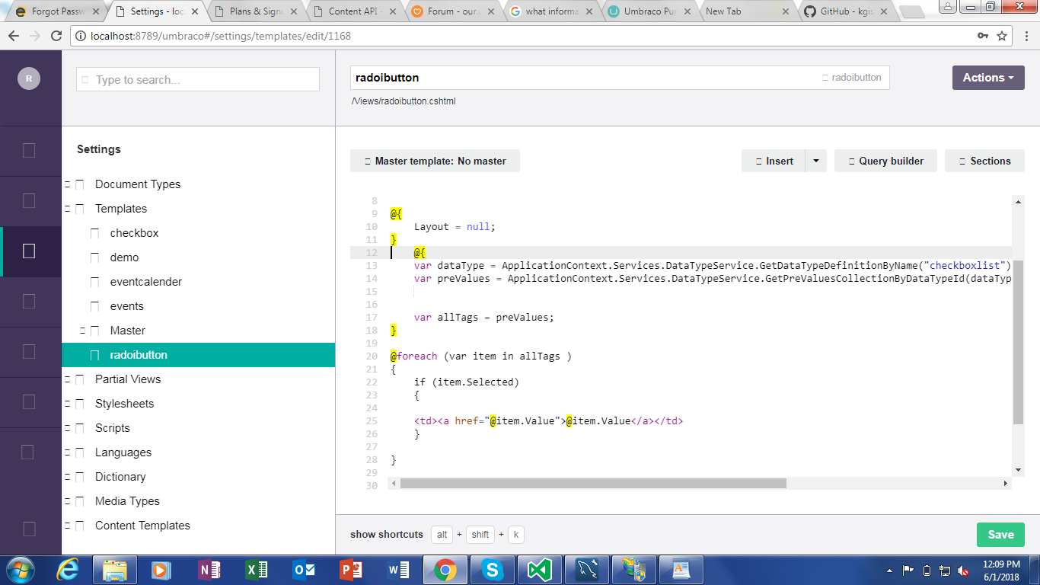Select the highlighted Settings section sidebar icon
The height and width of the screenshot is (585, 1040).
pos(29,251)
